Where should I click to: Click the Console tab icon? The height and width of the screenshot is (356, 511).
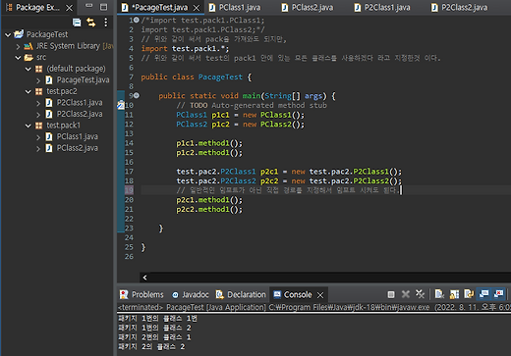[277, 294]
